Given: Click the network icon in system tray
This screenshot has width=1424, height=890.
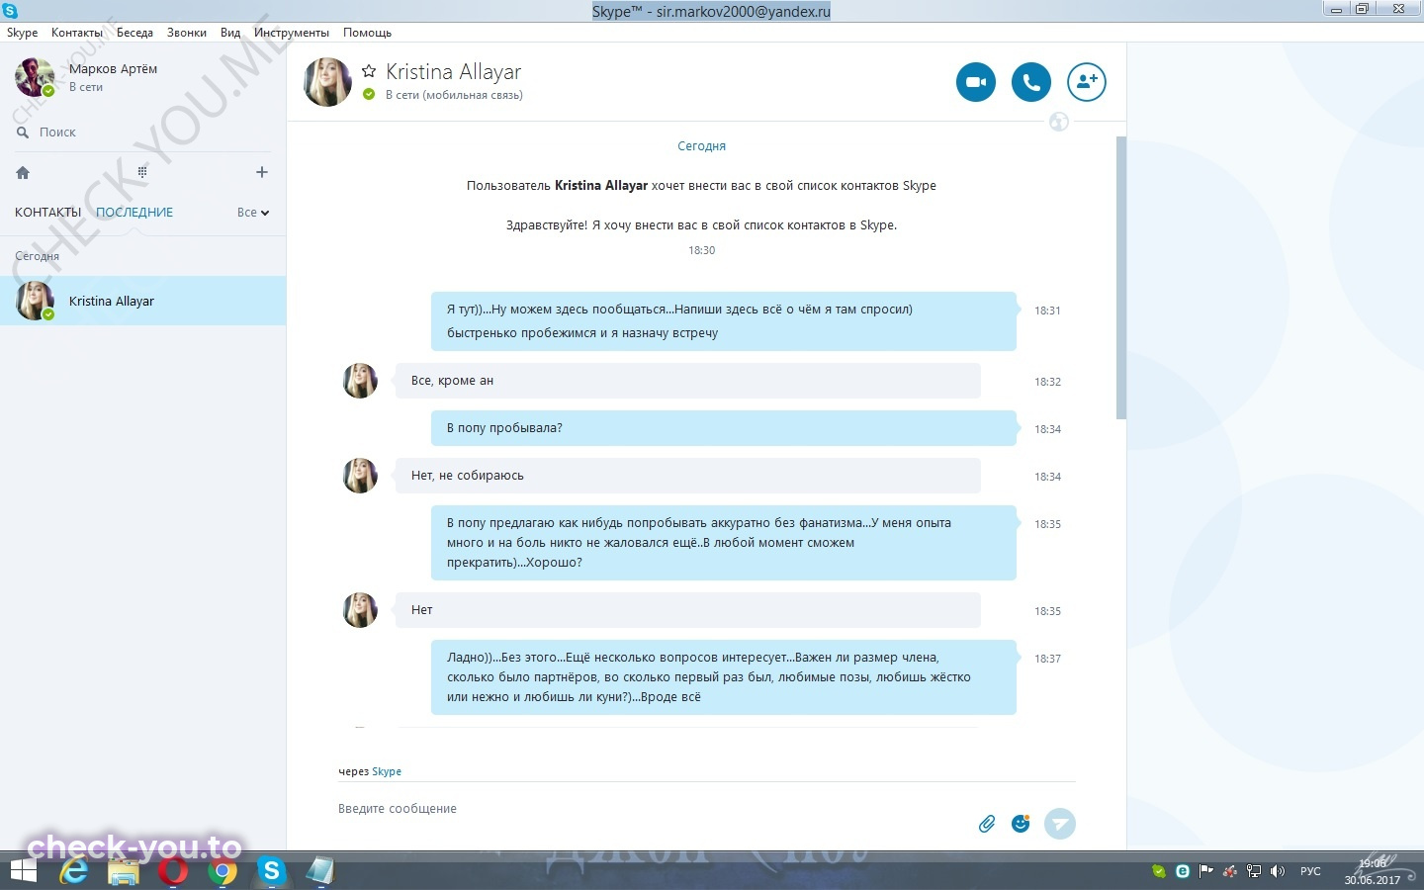Looking at the screenshot, I should pos(1253,871).
